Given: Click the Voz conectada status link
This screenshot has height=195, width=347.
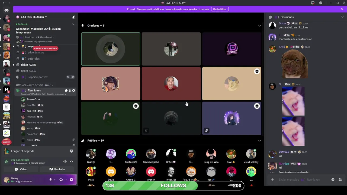Looking at the screenshot, I should coord(20,160).
